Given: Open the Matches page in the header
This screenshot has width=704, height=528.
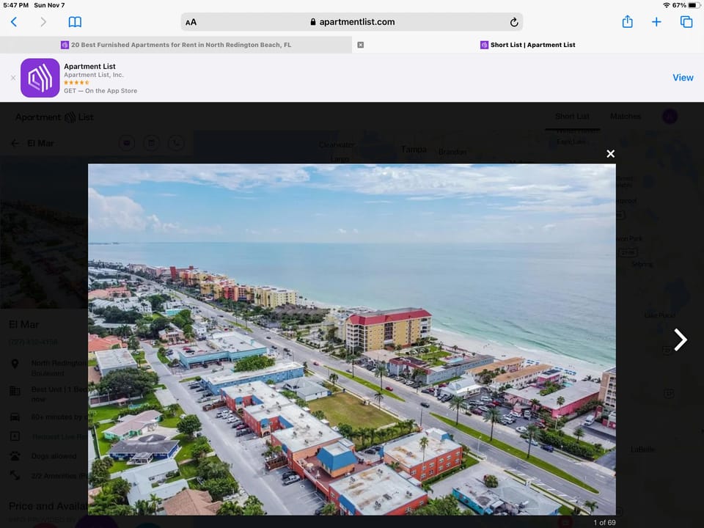Looking at the screenshot, I should pos(625,117).
